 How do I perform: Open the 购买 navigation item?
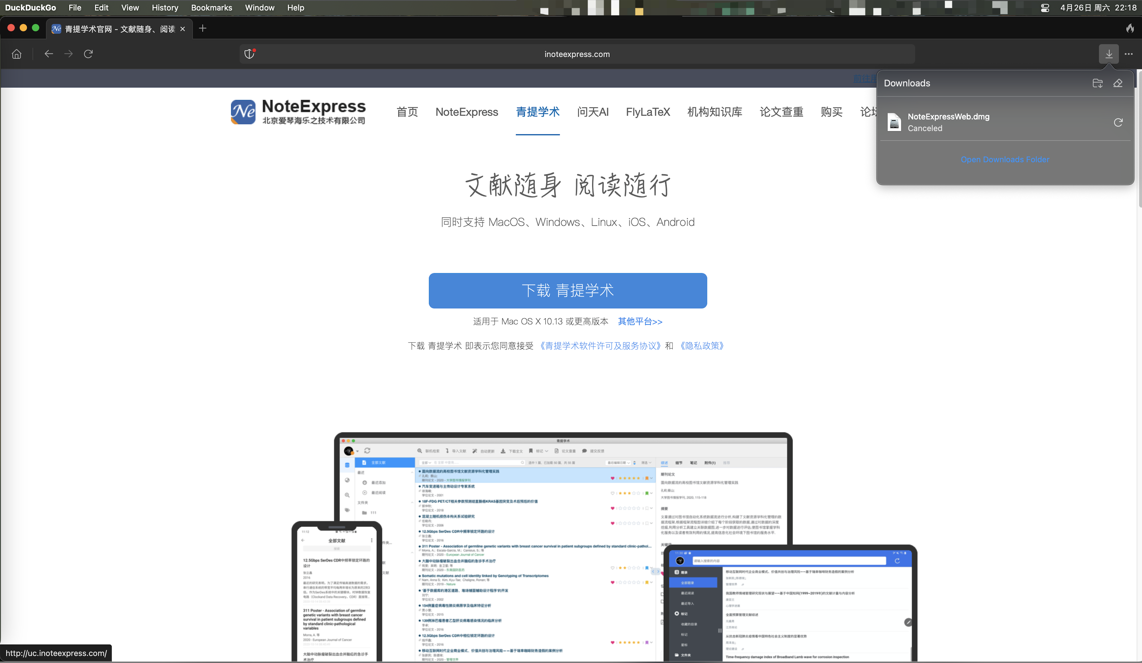(831, 112)
